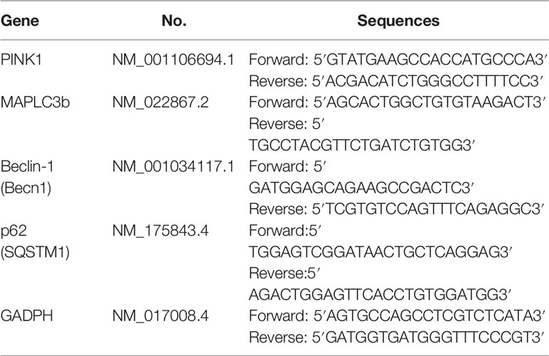The width and height of the screenshot is (549, 356).
Task: Click PINK1 forward primer sequence
Action: (x=398, y=60)
